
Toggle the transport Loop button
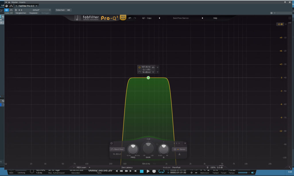click(x=161, y=171)
